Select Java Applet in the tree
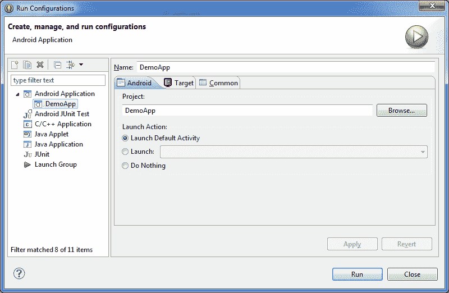This screenshot has width=449, height=293. (x=52, y=134)
